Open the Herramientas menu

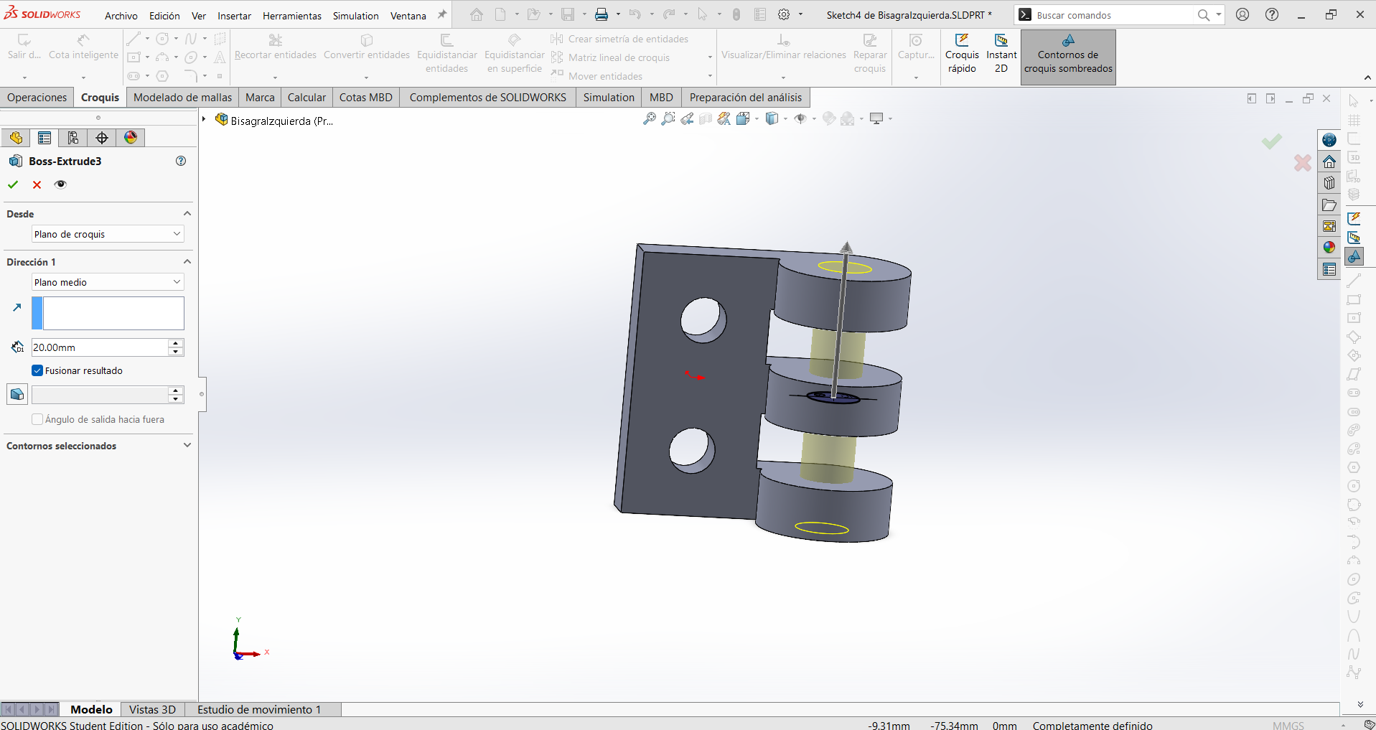tap(292, 16)
